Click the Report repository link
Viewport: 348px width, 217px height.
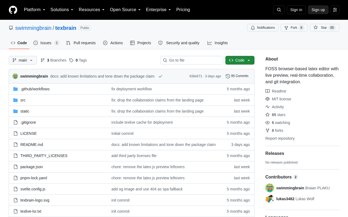280,138
